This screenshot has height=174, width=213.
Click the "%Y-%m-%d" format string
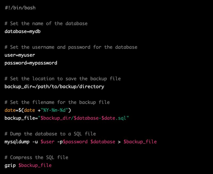(x=54, y=110)
